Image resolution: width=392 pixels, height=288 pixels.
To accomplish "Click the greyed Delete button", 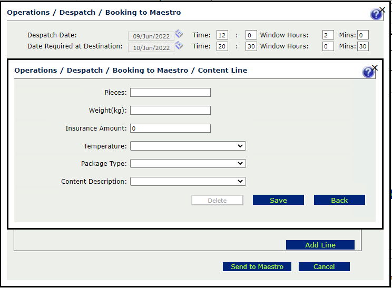I will [x=217, y=200].
